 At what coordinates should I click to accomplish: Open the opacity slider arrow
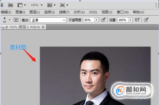pyautogui.click(x=96, y=20)
